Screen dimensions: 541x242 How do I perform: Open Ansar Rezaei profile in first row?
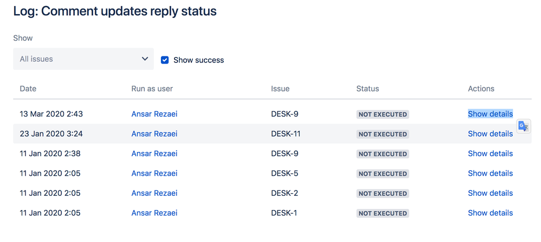point(154,114)
